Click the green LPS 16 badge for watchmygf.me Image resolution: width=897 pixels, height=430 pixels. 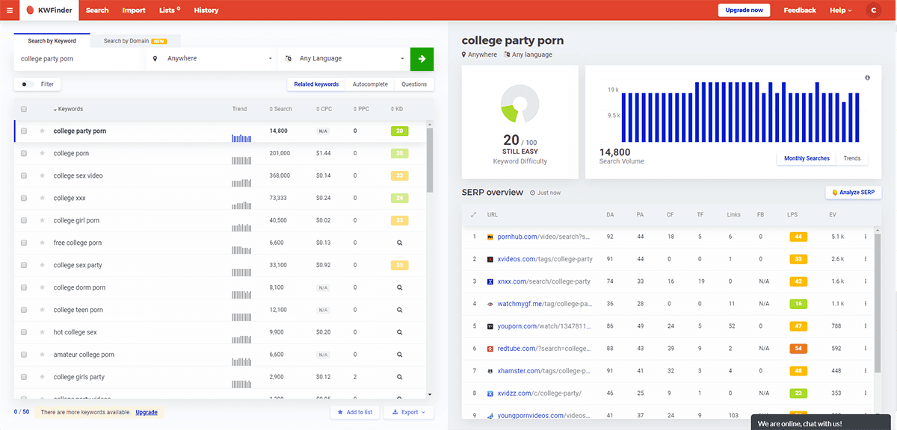pyautogui.click(x=798, y=304)
